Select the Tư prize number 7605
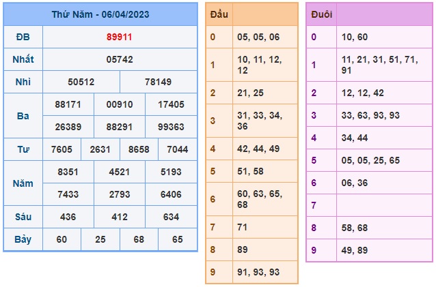 click(x=62, y=149)
